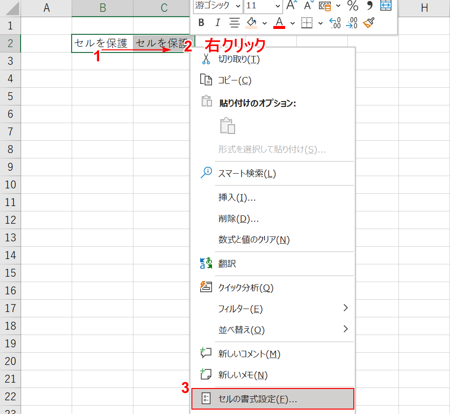
Task: Select セルの書式設定 from context menu
Action: pos(258,399)
